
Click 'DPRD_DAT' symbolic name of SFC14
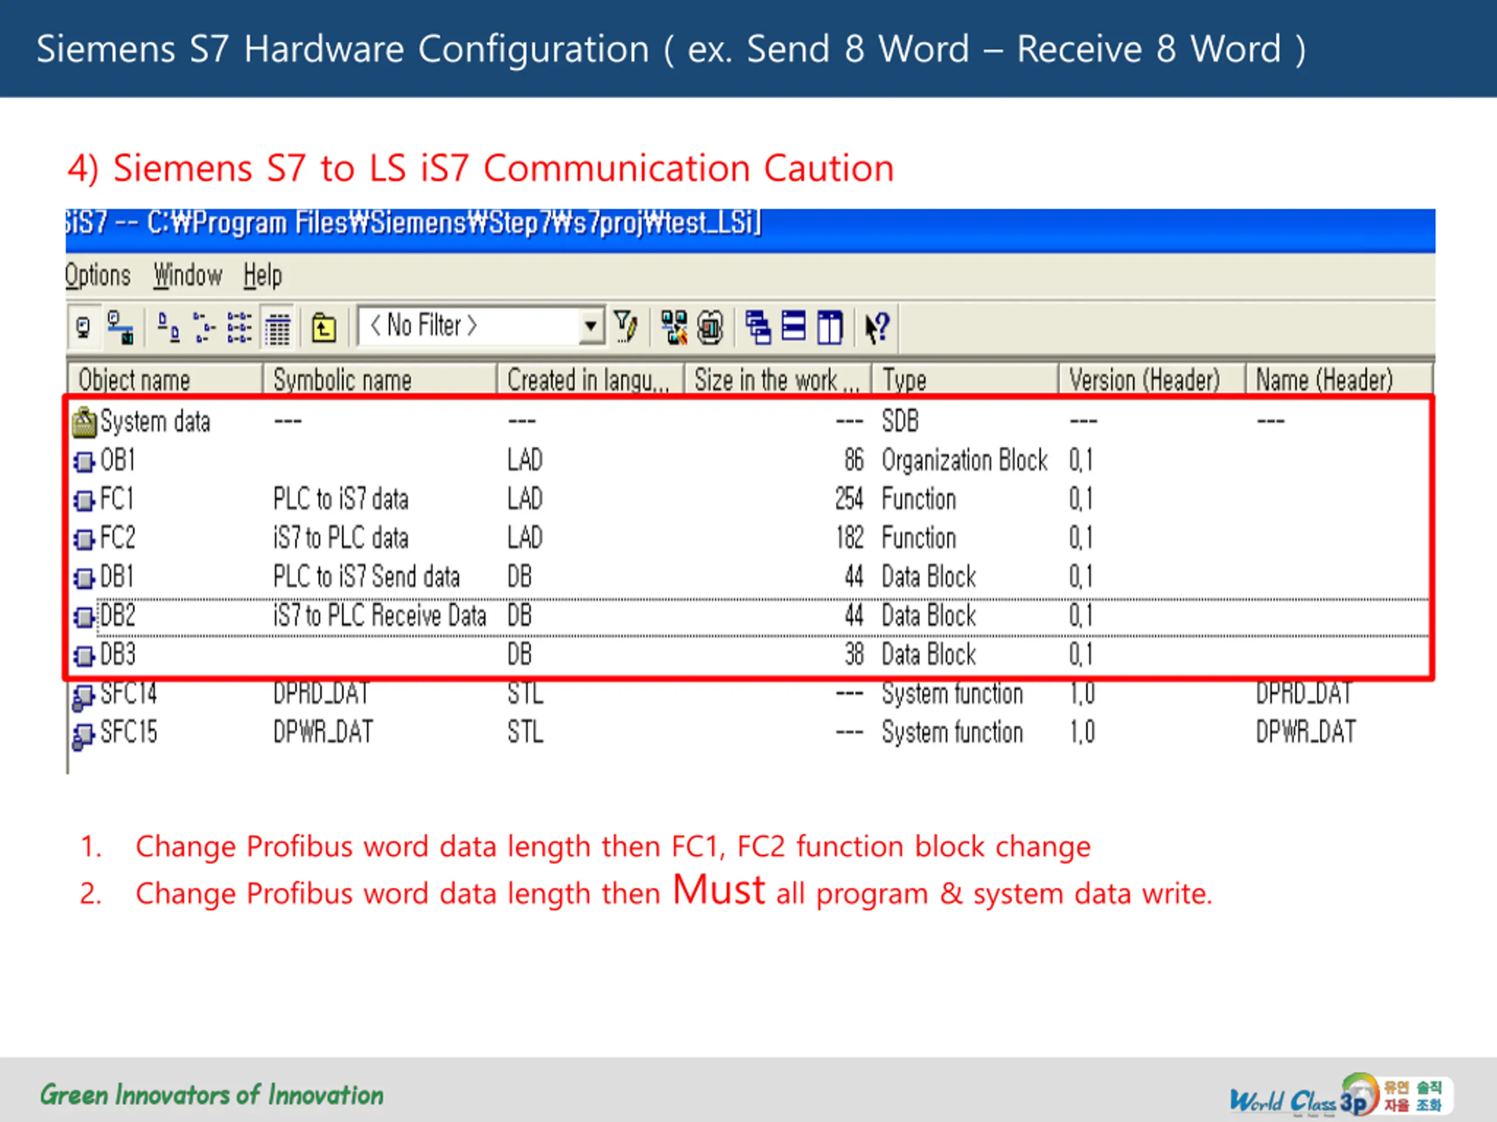pos(321,694)
